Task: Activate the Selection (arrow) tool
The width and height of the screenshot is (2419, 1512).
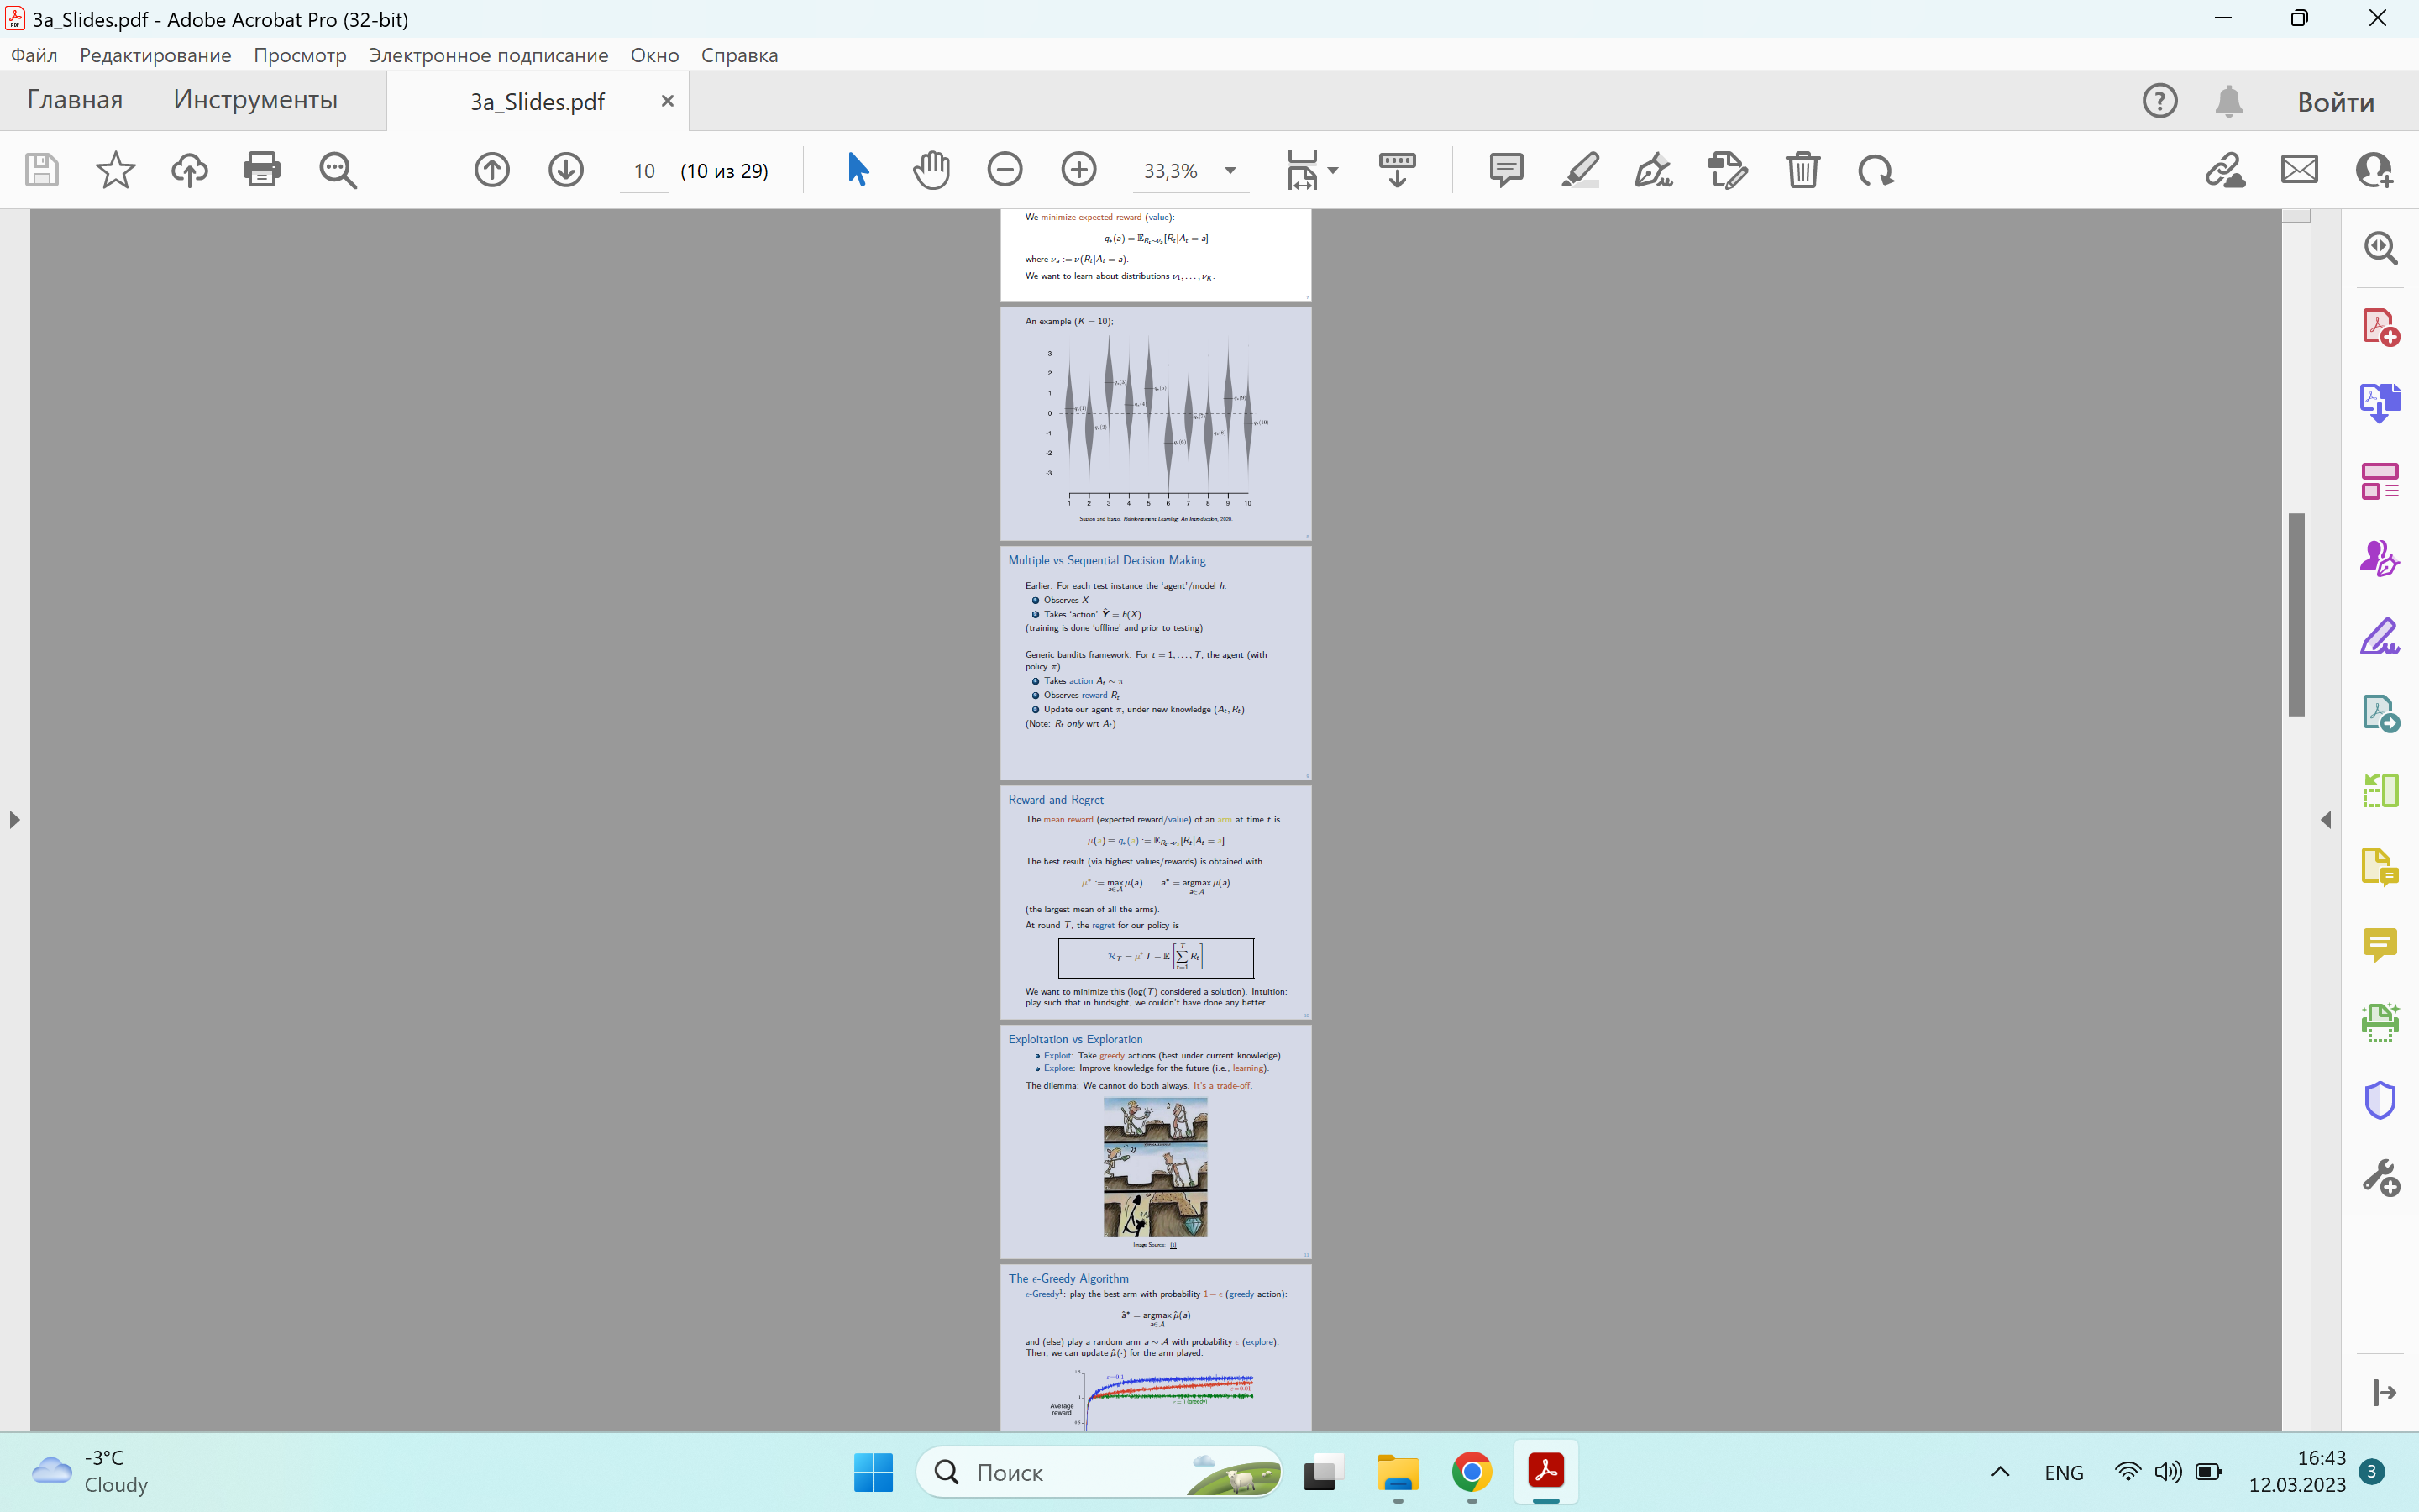Action: click(858, 169)
